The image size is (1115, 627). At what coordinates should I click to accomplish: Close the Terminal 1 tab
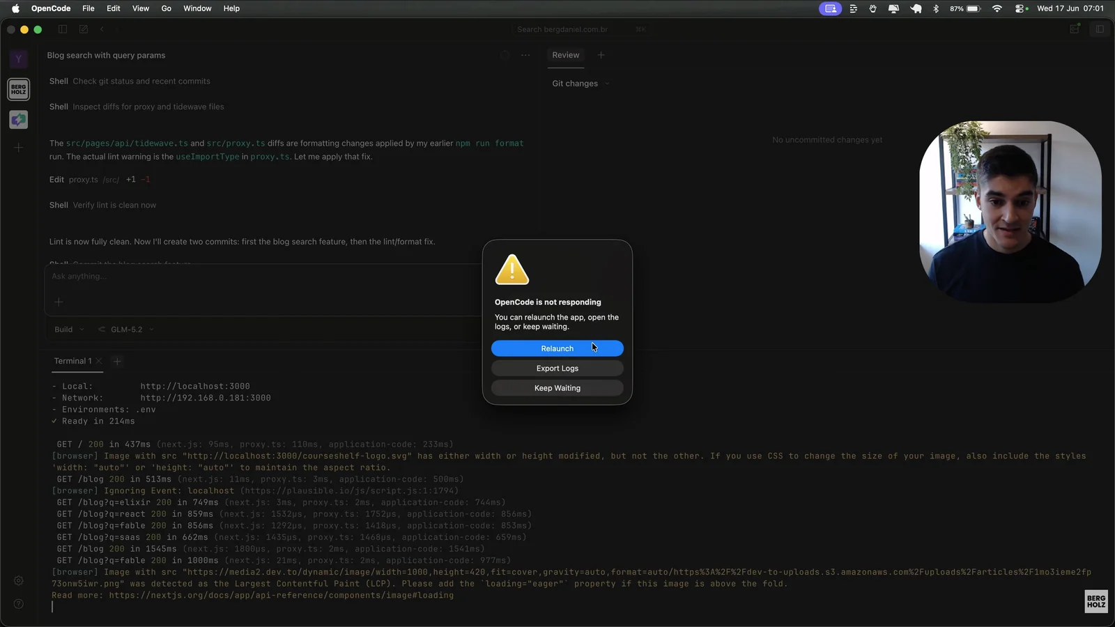click(x=99, y=361)
